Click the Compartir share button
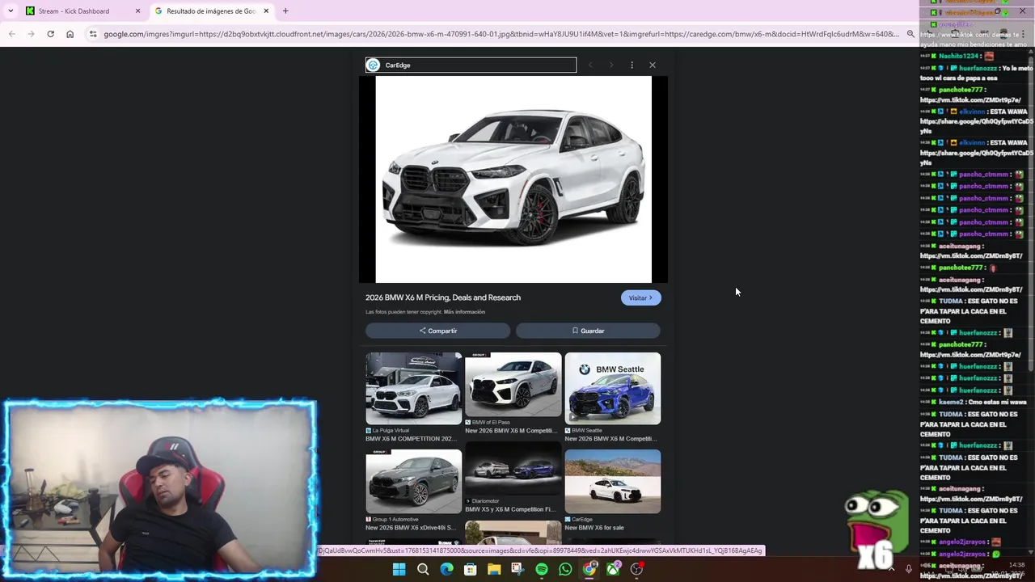 (437, 331)
